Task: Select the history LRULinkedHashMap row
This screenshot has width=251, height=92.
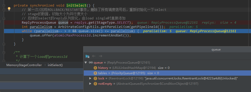Action: pos(167,68)
